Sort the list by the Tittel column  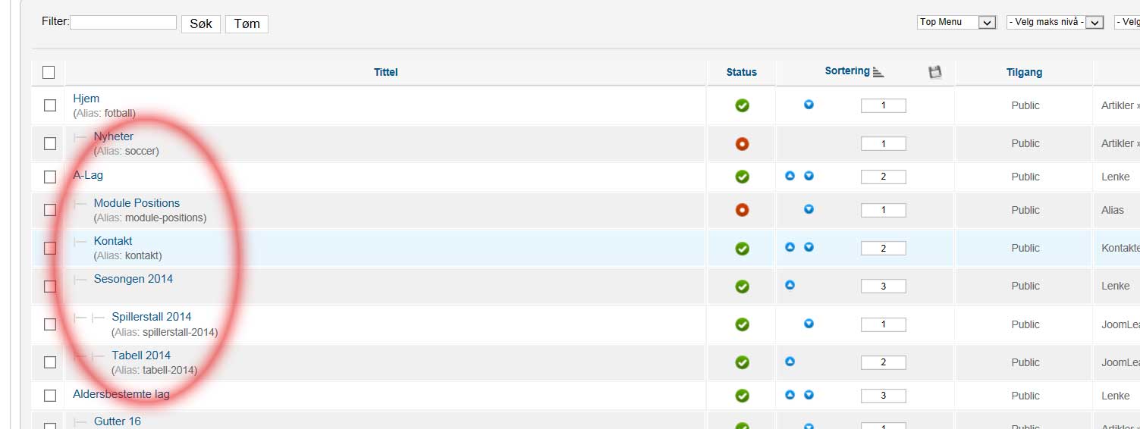(x=385, y=72)
